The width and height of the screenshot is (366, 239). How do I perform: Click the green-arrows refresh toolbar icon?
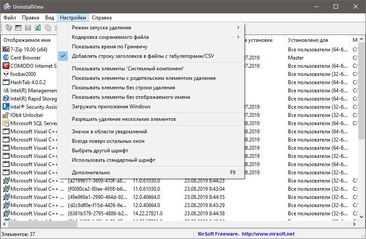coord(38,28)
